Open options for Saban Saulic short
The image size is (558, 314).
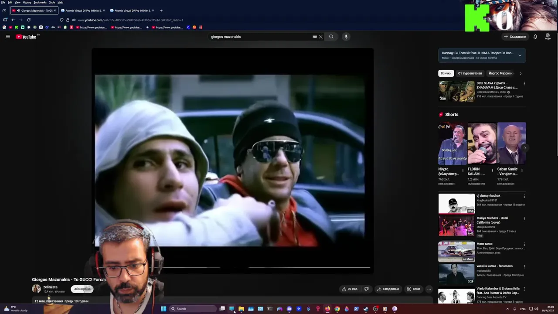(522, 171)
